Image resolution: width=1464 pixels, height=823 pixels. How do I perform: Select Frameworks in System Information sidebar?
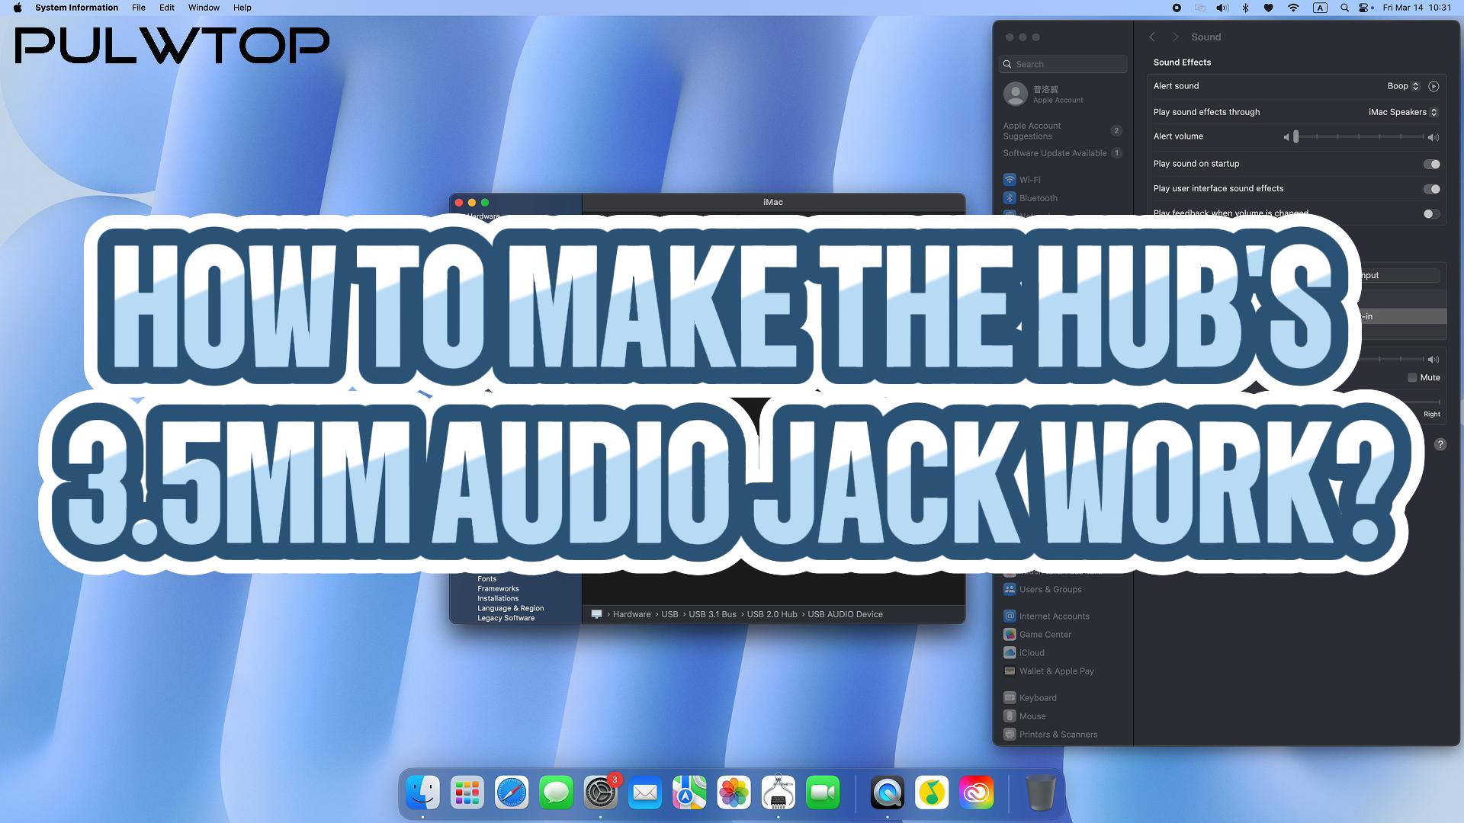point(498,589)
